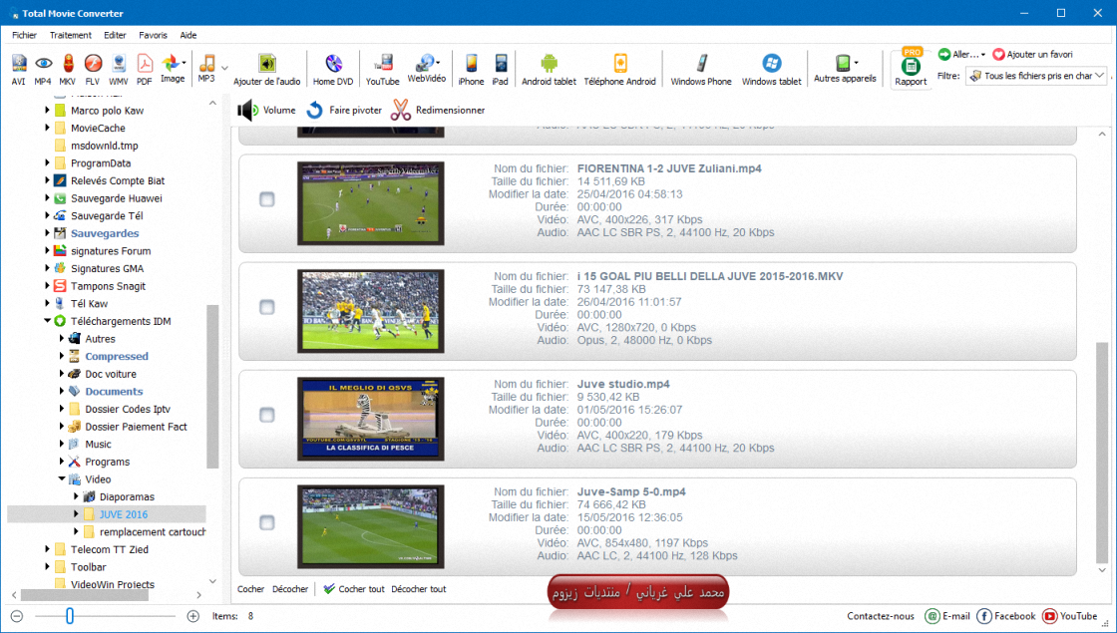Expand the Diaporamas folder node
Image resolution: width=1117 pixels, height=633 pixels.
(76, 496)
